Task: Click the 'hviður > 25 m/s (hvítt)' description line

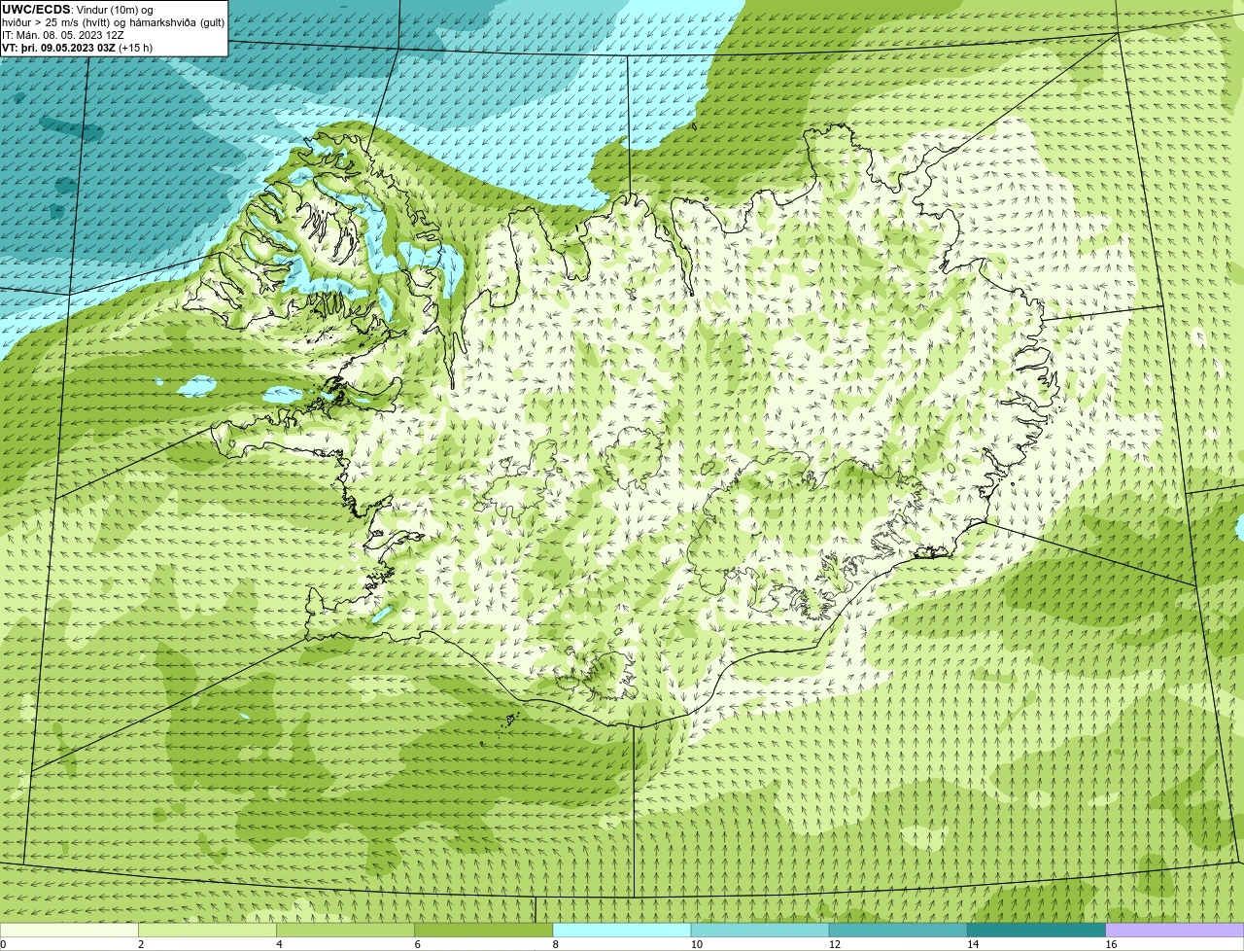Action: pyautogui.click(x=113, y=22)
